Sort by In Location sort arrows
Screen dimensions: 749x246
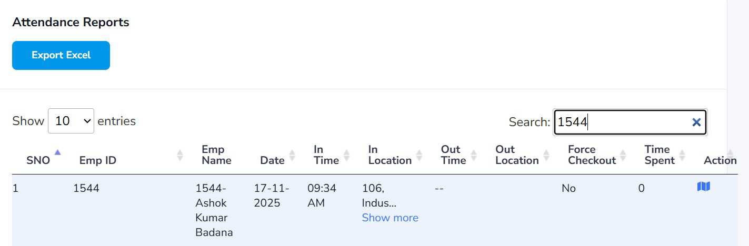[x=419, y=155]
